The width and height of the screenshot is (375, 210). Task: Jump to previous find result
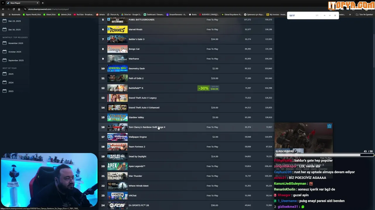tap(324, 15)
